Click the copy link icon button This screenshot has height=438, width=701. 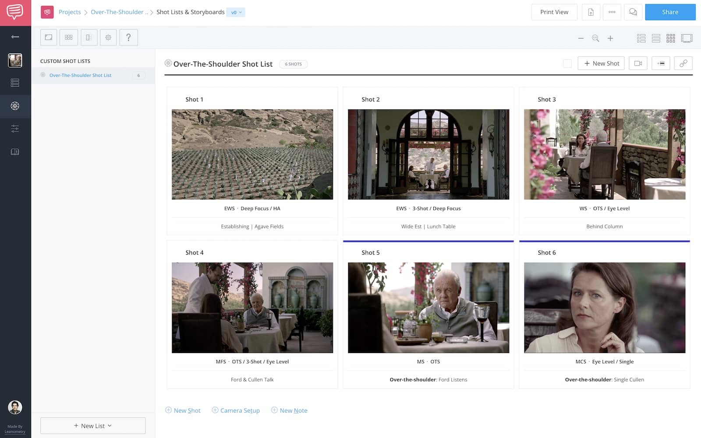683,63
